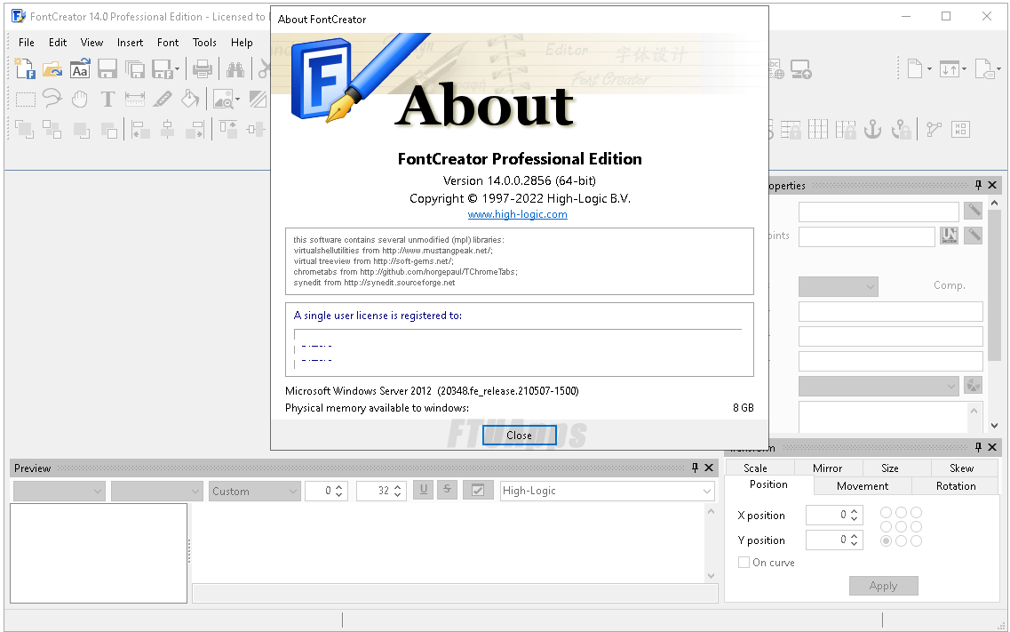
Task: Toggle the checkmark button in Preview toolbar
Action: click(478, 490)
